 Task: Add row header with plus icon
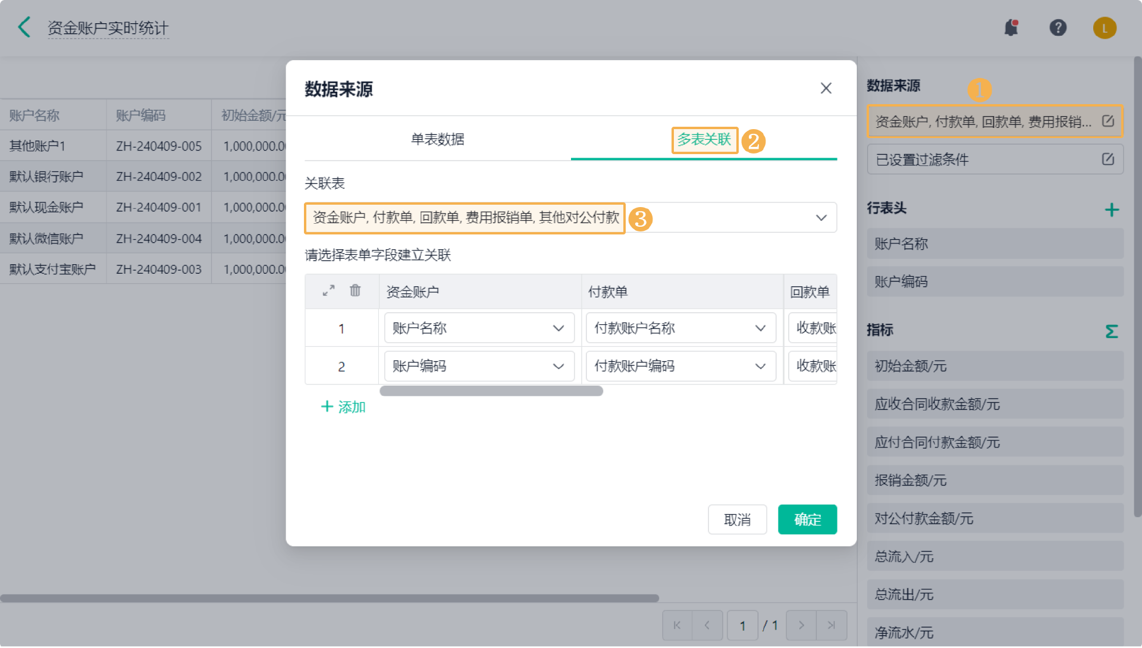[x=1111, y=209]
